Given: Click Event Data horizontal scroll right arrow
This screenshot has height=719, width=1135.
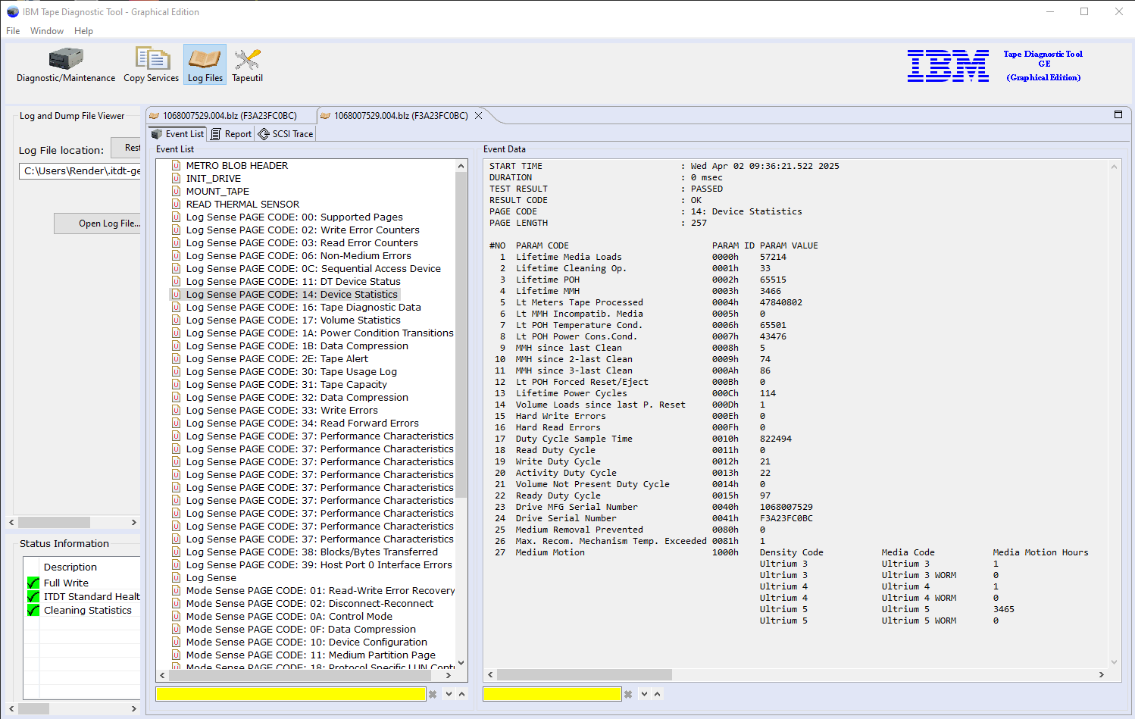Looking at the screenshot, I should (1101, 674).
